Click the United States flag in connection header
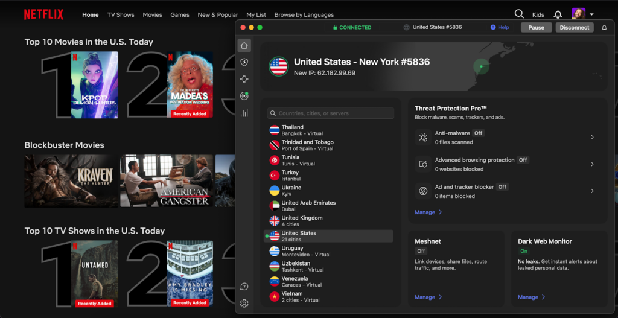 (x=279, y=66)
